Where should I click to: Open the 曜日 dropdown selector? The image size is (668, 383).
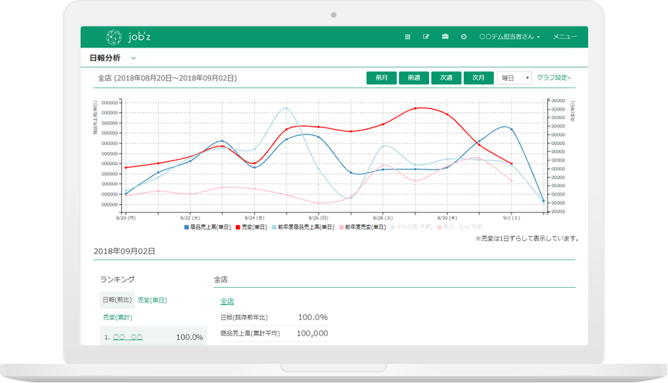click(514, 78)
